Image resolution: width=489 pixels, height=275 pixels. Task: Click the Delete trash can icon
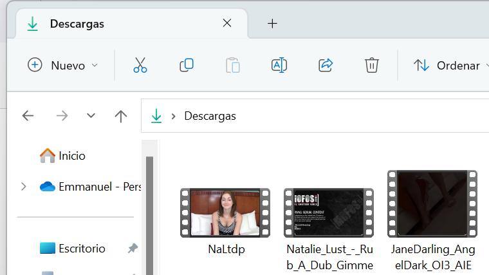click(371, 65)
